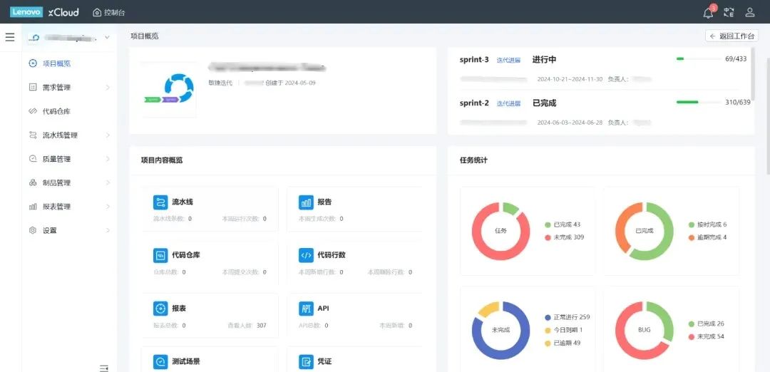Click the notification bell icon
770x372 pixels.
point(708,13)
